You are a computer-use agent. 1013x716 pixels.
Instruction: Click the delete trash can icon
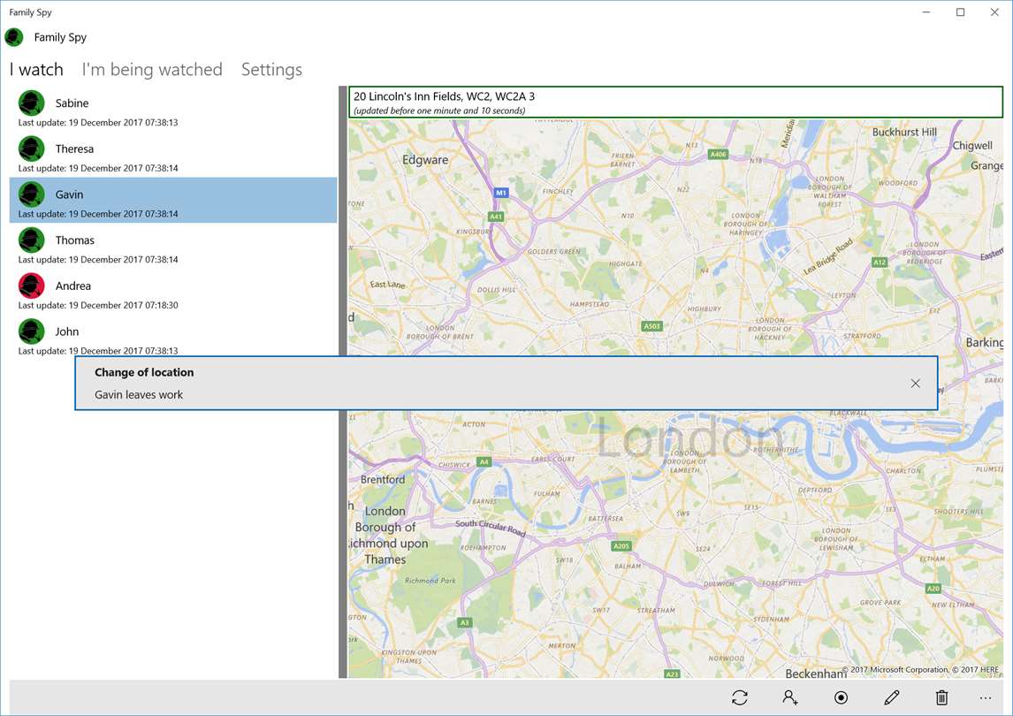point(942,697)
